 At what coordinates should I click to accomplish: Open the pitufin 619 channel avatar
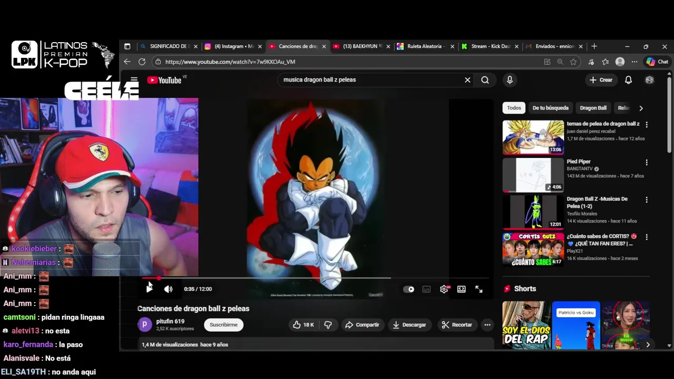click(x=145, y=325)
